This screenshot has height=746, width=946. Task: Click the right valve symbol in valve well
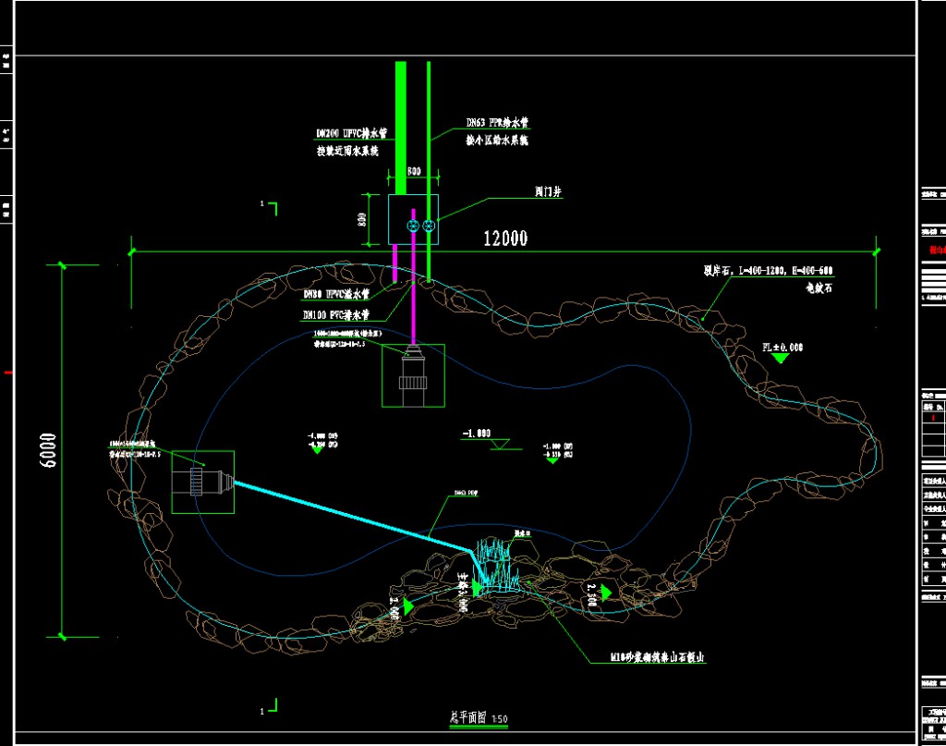[429, 226]
